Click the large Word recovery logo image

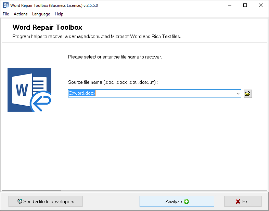tap(29, 90)
